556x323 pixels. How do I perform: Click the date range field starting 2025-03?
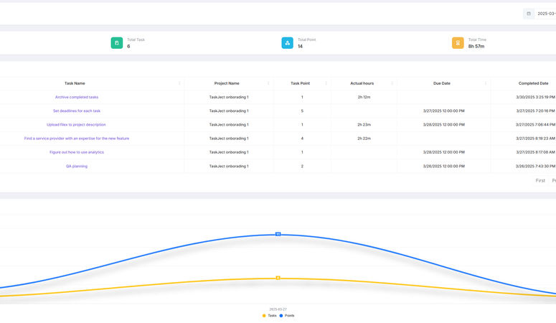coord(546,14)
